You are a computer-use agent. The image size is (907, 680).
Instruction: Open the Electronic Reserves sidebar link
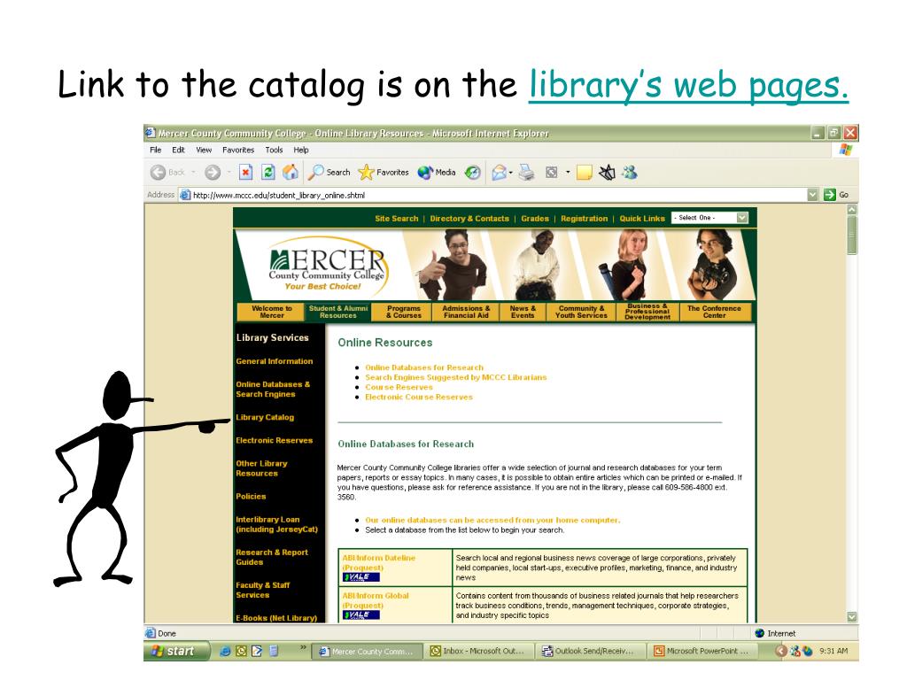pos(275,441)
